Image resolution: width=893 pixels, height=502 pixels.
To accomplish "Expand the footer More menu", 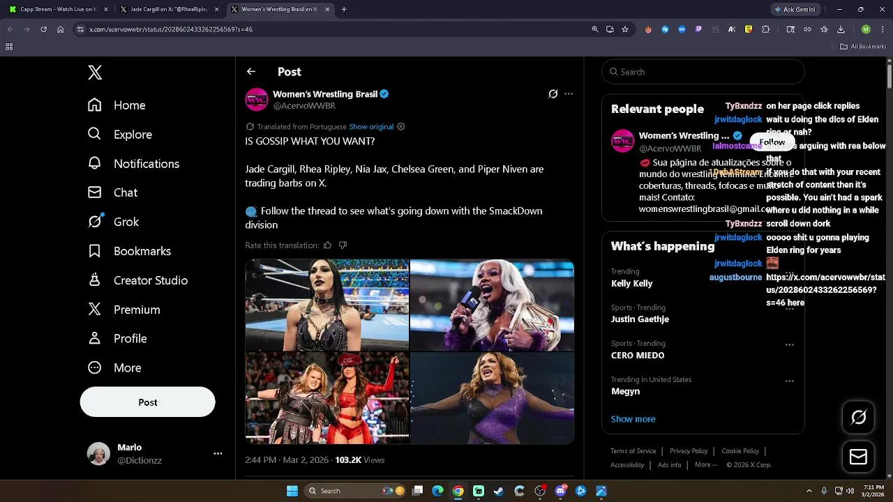I will pos(706,465).
